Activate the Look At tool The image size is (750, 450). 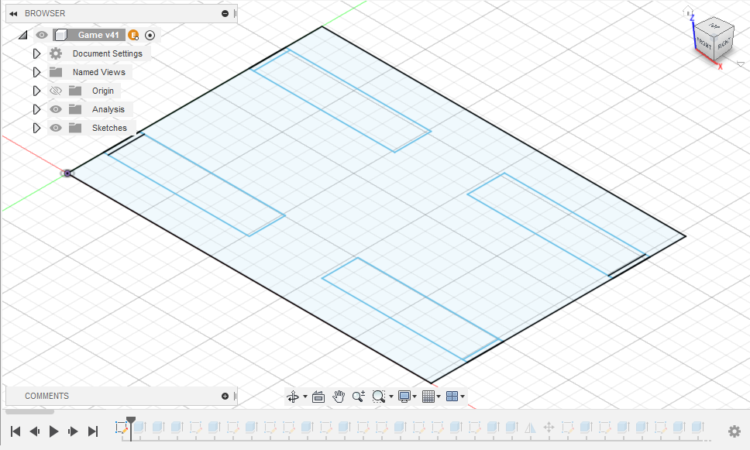pyautogui.click(x=318, y=396)
